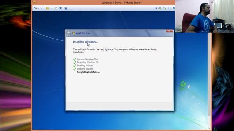234x131 pixels.
Task: Click checkmark beside Copying Windows files
Action: 75,59
